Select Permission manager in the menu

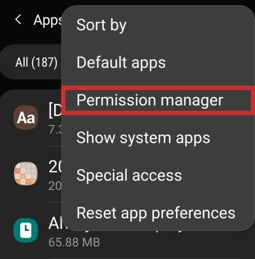pos(150,100)
